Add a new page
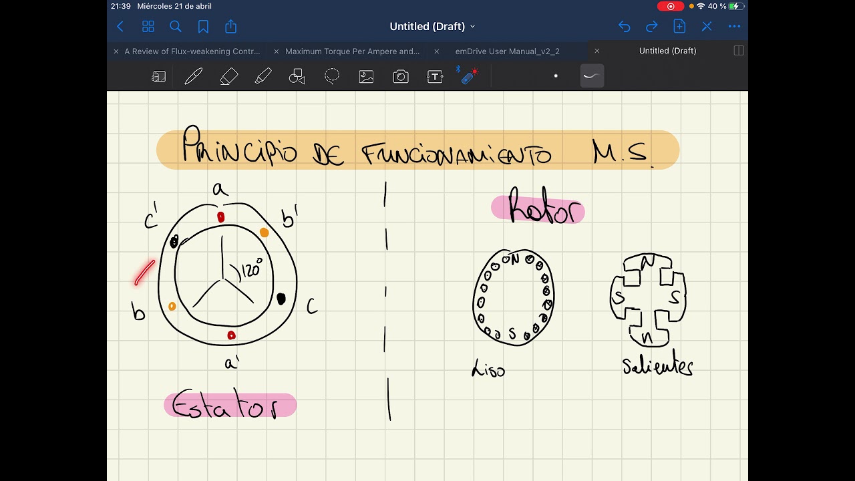 [x=679, y=27]
